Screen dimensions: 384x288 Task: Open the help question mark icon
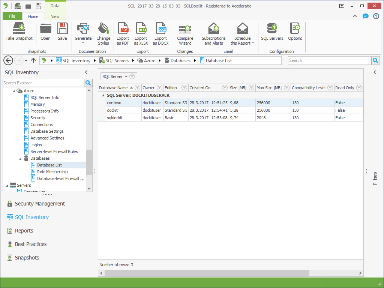click(376, 16)
